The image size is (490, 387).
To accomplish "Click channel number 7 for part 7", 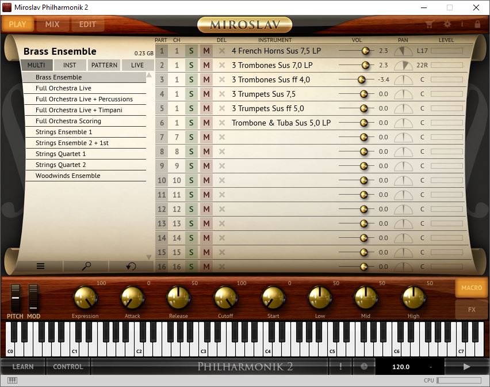I will 177,137.
